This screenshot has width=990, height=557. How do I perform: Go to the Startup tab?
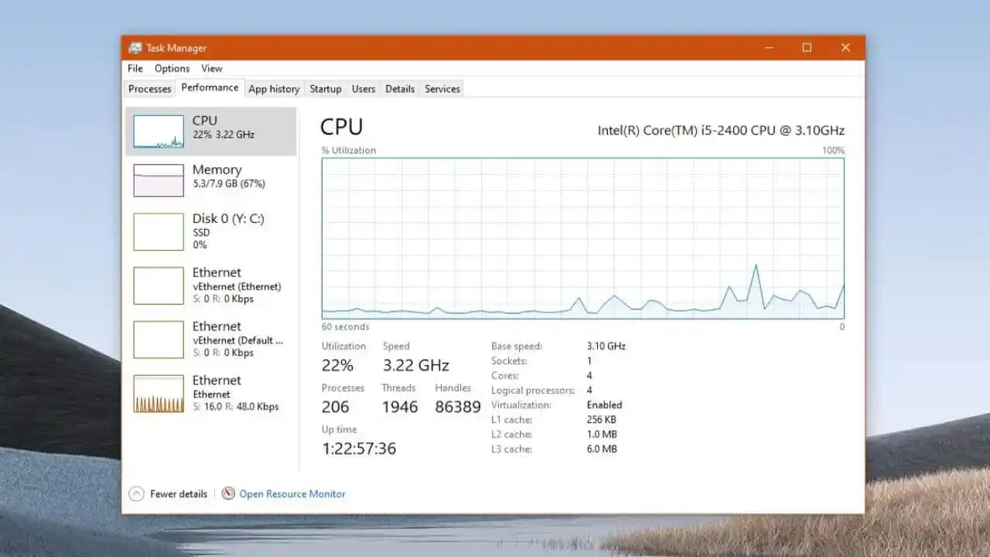coord(326,89)
